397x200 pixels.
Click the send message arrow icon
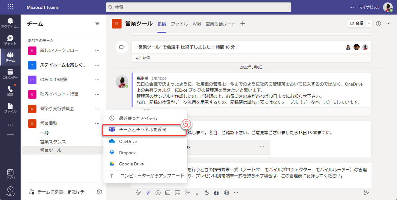click(x=366, y=192)
